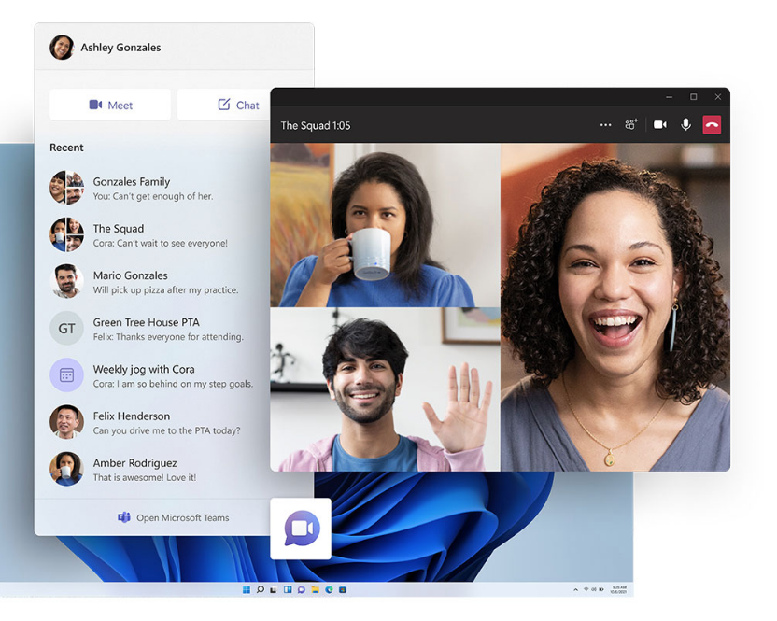
Task: Open the taskbar clock and date
Action: click(619, 589)
